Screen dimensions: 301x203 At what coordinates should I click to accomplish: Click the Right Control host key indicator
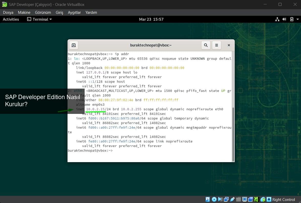coord(284,199)
